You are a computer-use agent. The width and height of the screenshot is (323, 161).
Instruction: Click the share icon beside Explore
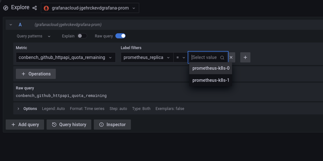[35, 8]
